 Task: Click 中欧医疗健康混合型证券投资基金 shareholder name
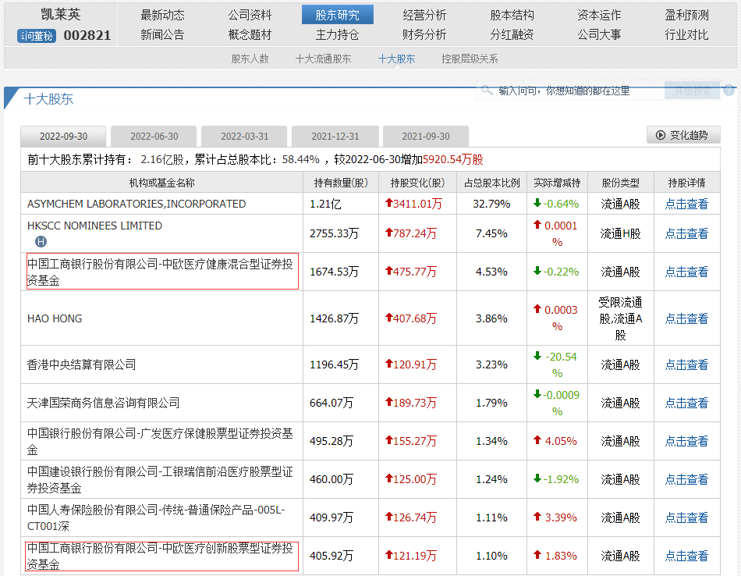(162, 272)
